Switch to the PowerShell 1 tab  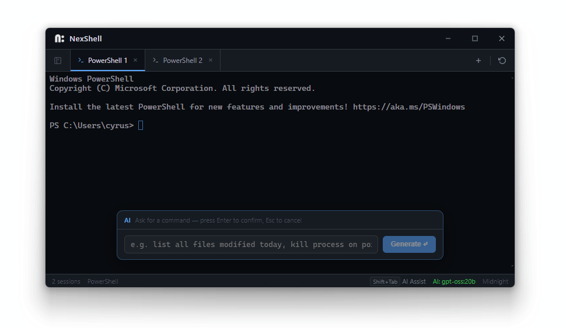coord(107,61)
